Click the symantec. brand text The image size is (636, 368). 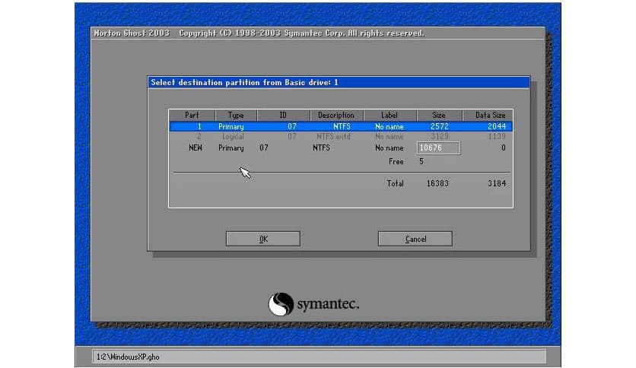click(328, 305)
